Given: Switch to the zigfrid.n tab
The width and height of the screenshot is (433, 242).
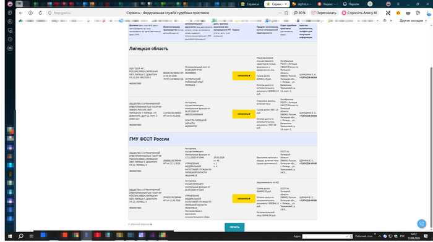Looking at the screenshot, I should click(x=302, y=4).
